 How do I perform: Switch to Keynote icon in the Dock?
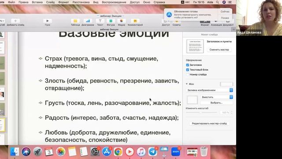(x=164, y=151)
